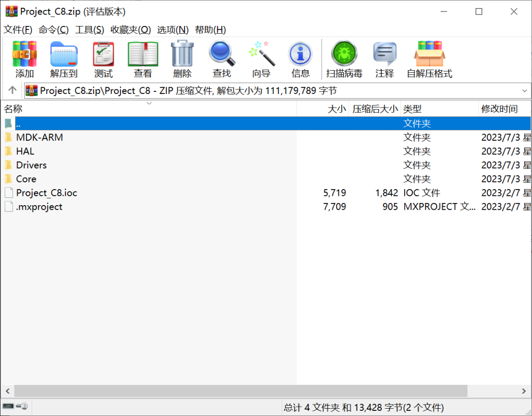
Task: Click the packed size value 1,842
Action: [387, 193]
